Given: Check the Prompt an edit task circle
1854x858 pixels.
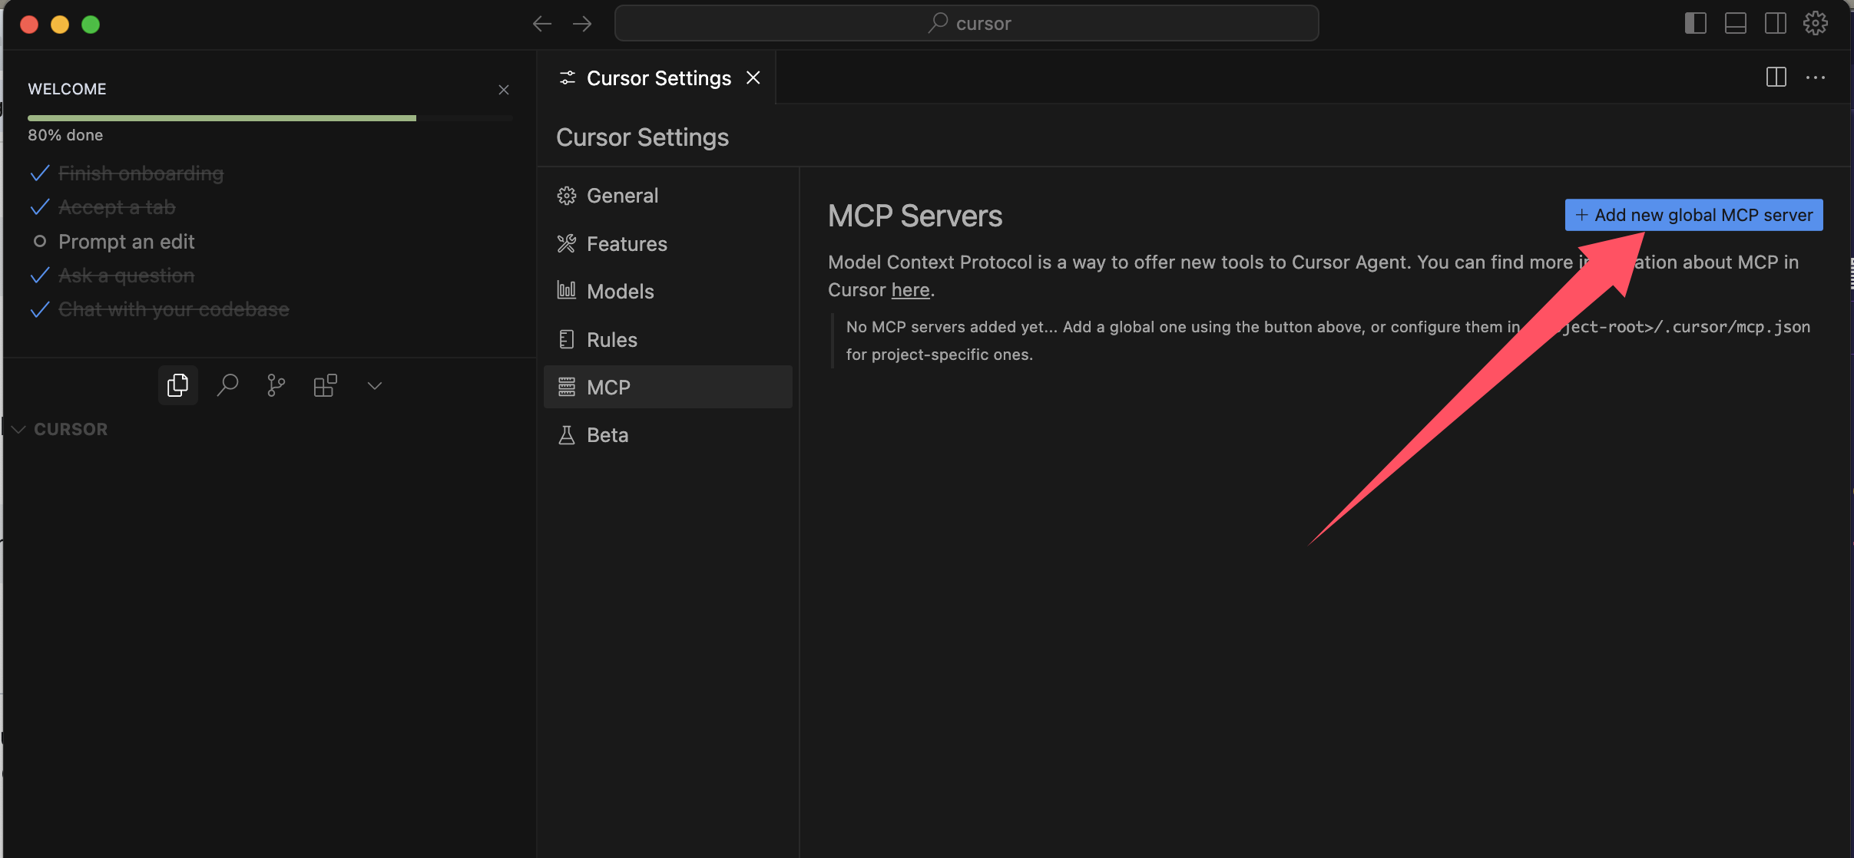Looking at the screenshot, I should pyautogui.click(x=40, y=241).
